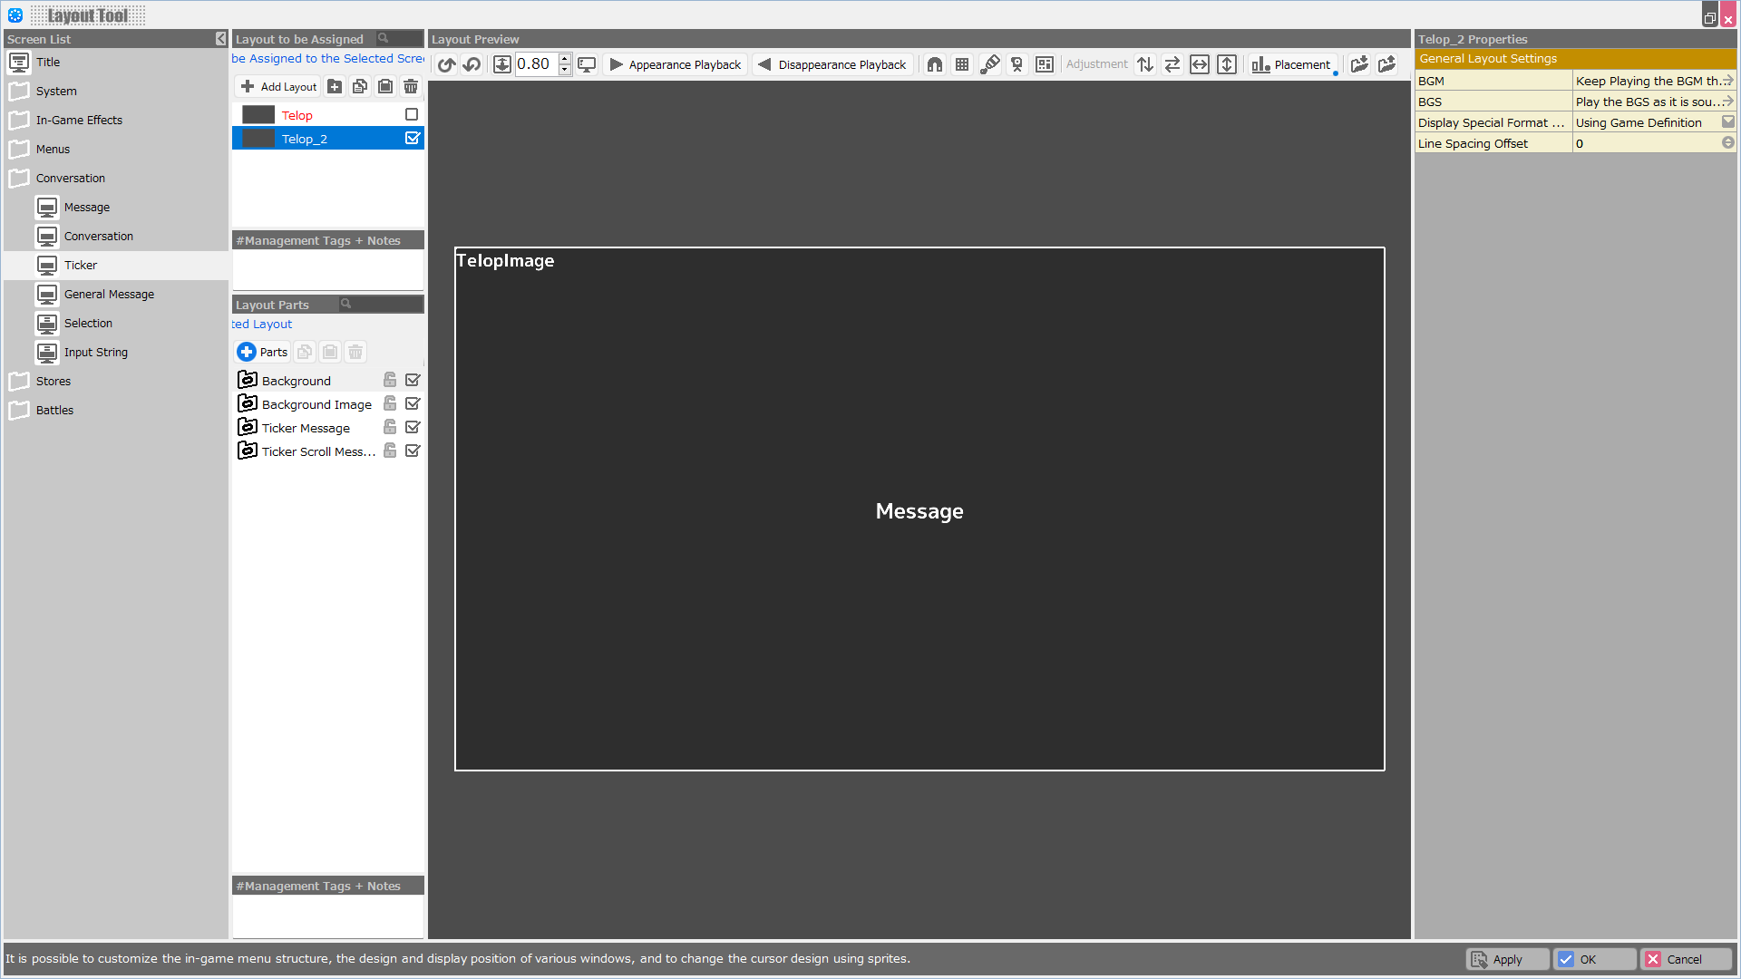Click the Add Parts plus icon
The width and height of the screenshot is (1741, 979).
click(x=247, y=352)
